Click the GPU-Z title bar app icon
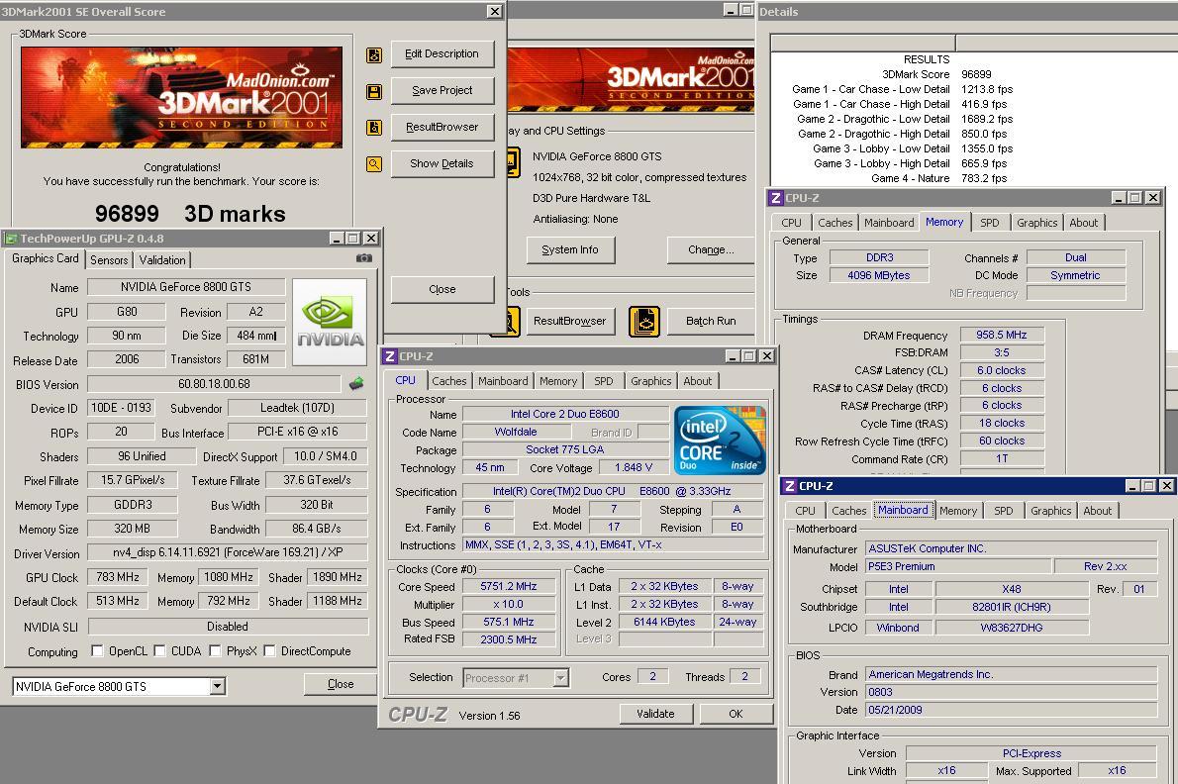 pyautogui.click(x=11, y=238)
